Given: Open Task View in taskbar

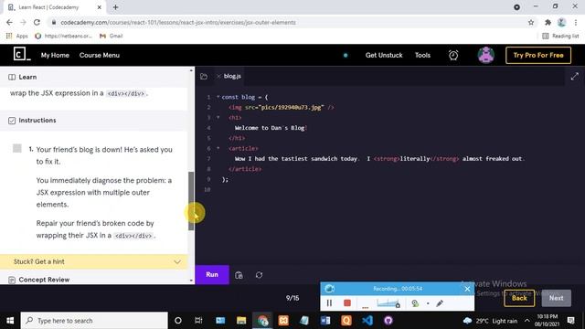Looking at the screenshot, I should 198,321.
